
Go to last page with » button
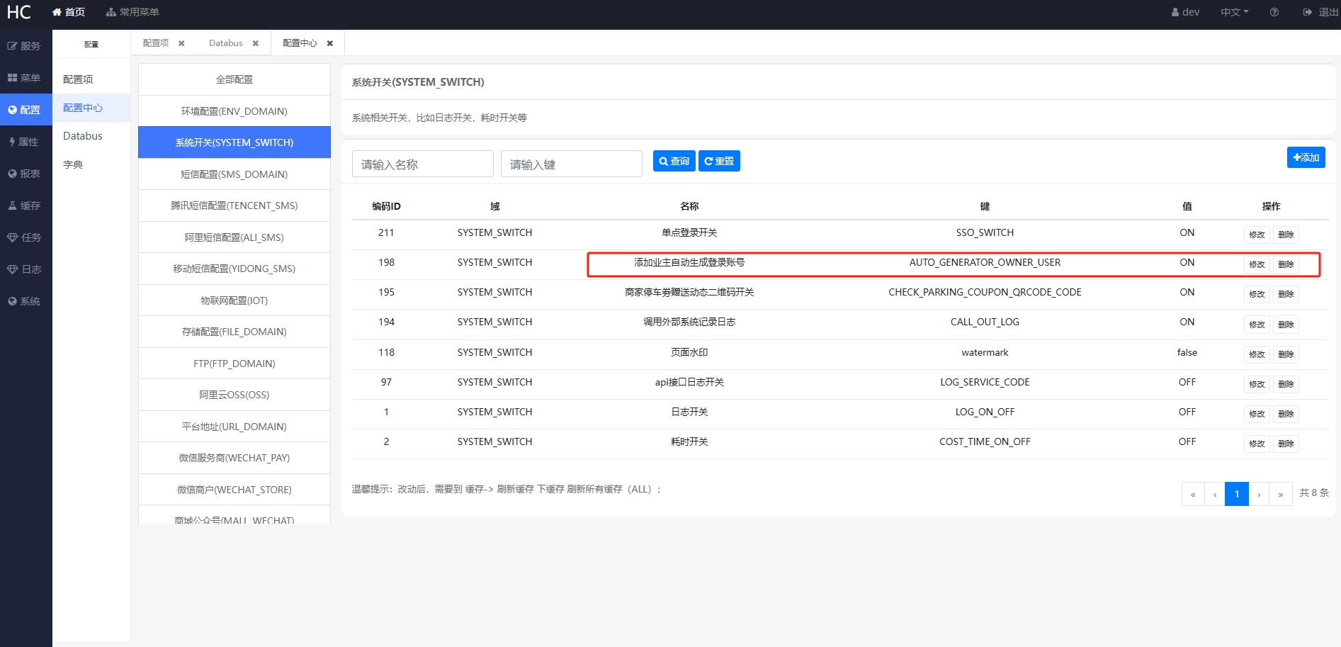point(1281,494)
